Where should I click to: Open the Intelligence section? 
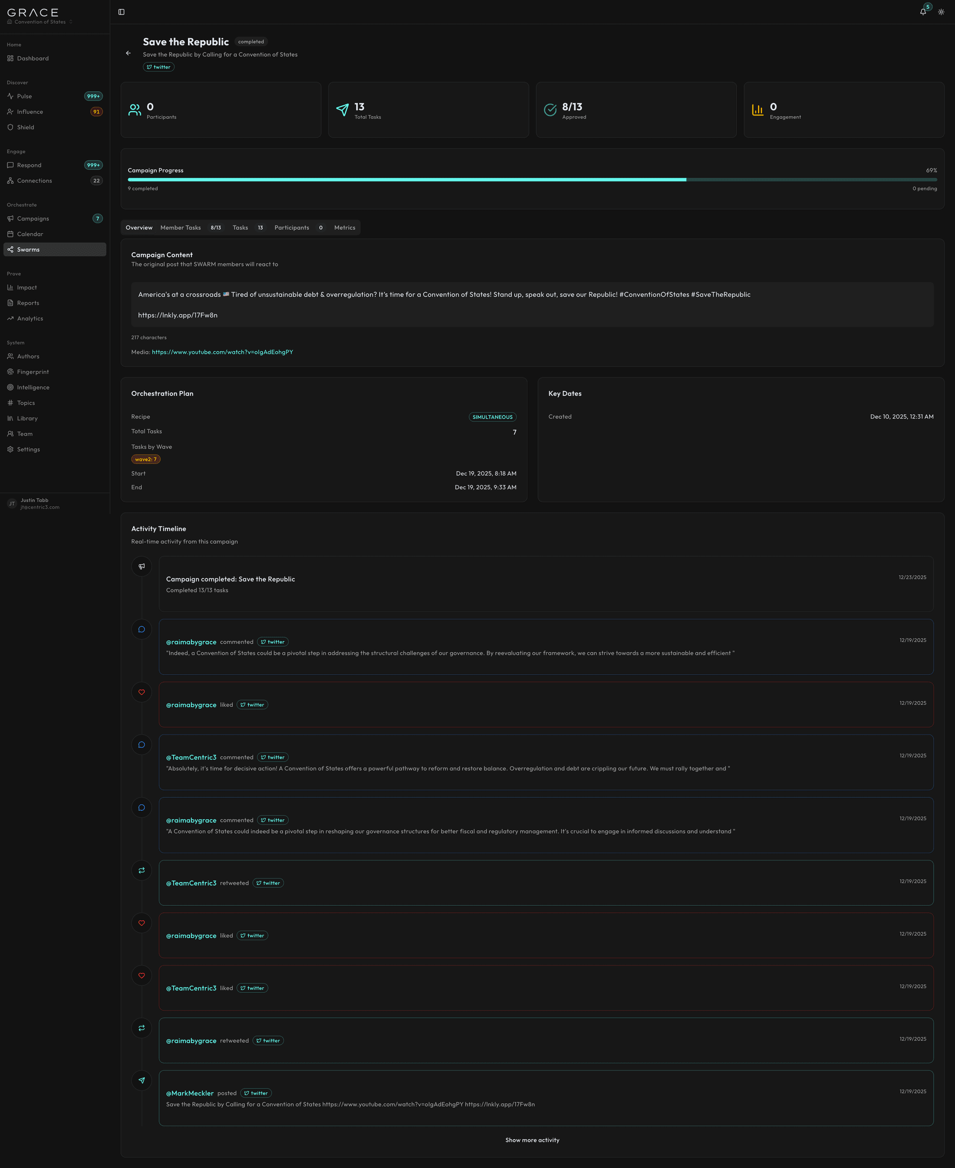click(33, 387)
